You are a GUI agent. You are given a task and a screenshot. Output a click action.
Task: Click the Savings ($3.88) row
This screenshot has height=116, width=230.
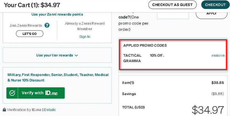[173, 94]
